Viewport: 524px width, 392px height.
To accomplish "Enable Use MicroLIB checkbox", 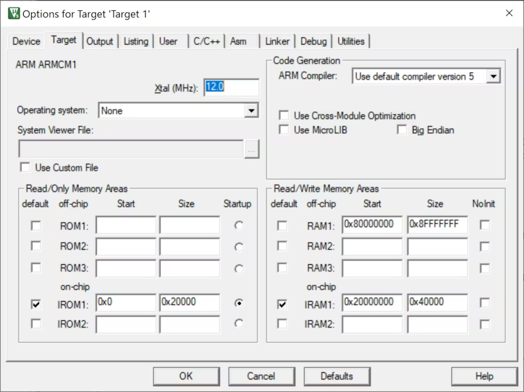I will click(284, 130).
